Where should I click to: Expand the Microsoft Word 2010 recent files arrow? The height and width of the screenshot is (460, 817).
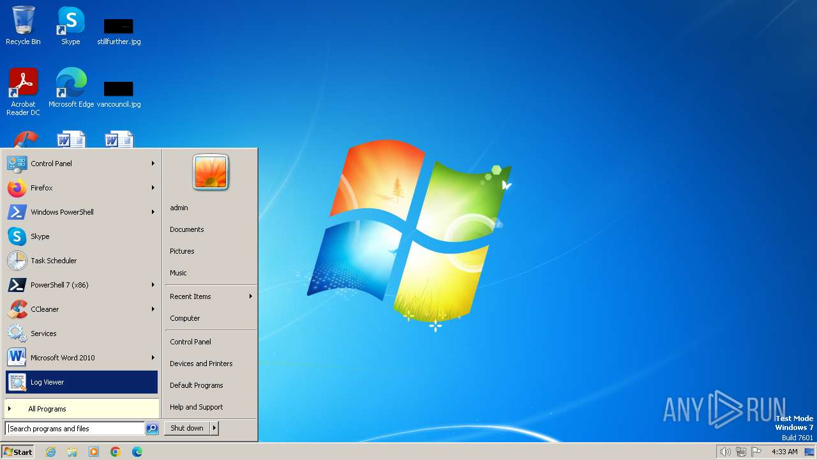coord(153,358)
